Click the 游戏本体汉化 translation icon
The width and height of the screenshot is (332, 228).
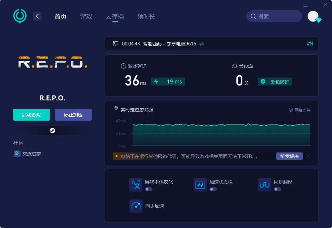click(136, 185)
